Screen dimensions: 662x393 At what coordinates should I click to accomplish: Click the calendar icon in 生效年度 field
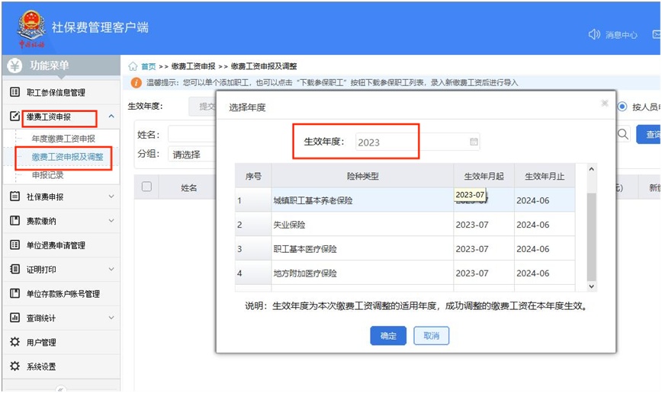point(474,142)
